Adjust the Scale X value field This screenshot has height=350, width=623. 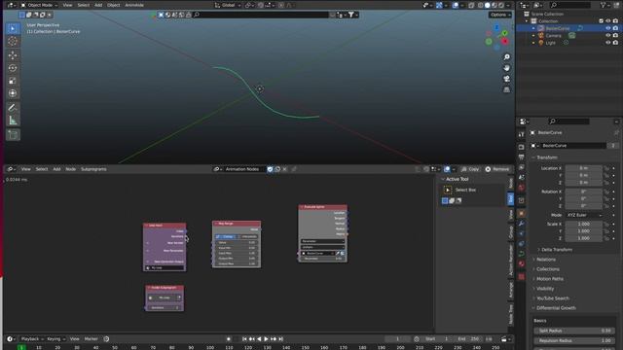[584, 224]
